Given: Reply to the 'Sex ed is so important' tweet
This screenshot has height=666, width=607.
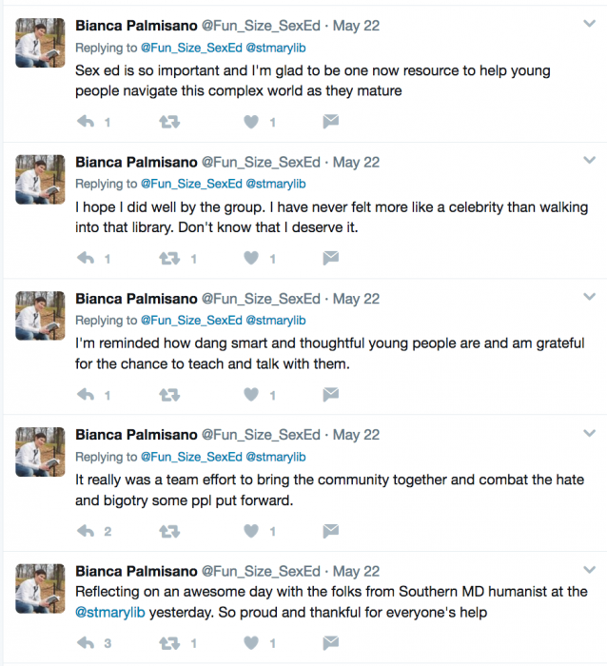Looking at the screenshot, I should pos(85,122).
